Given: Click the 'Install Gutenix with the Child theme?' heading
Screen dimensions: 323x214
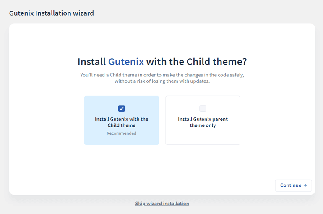Looking at the screenshot, I should [x=162, y=62].
